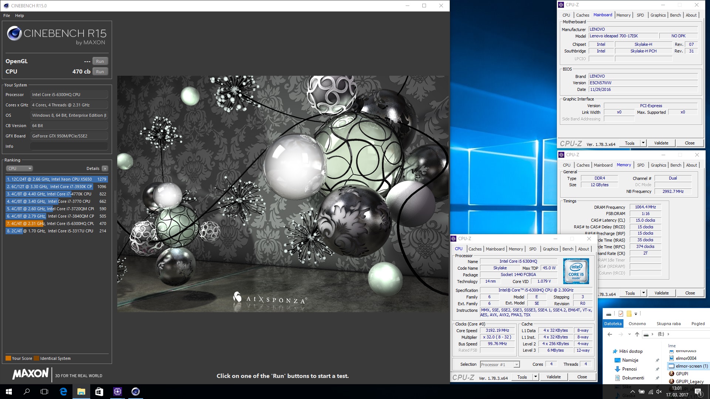
Task: Click the Tools button in front CPU-Z window
Action: pos(522,377)
